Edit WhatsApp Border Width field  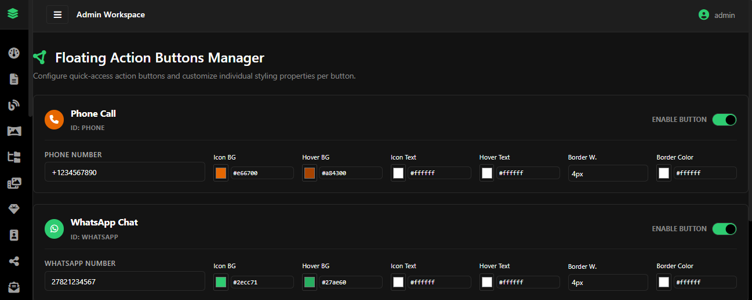point(608,283)
